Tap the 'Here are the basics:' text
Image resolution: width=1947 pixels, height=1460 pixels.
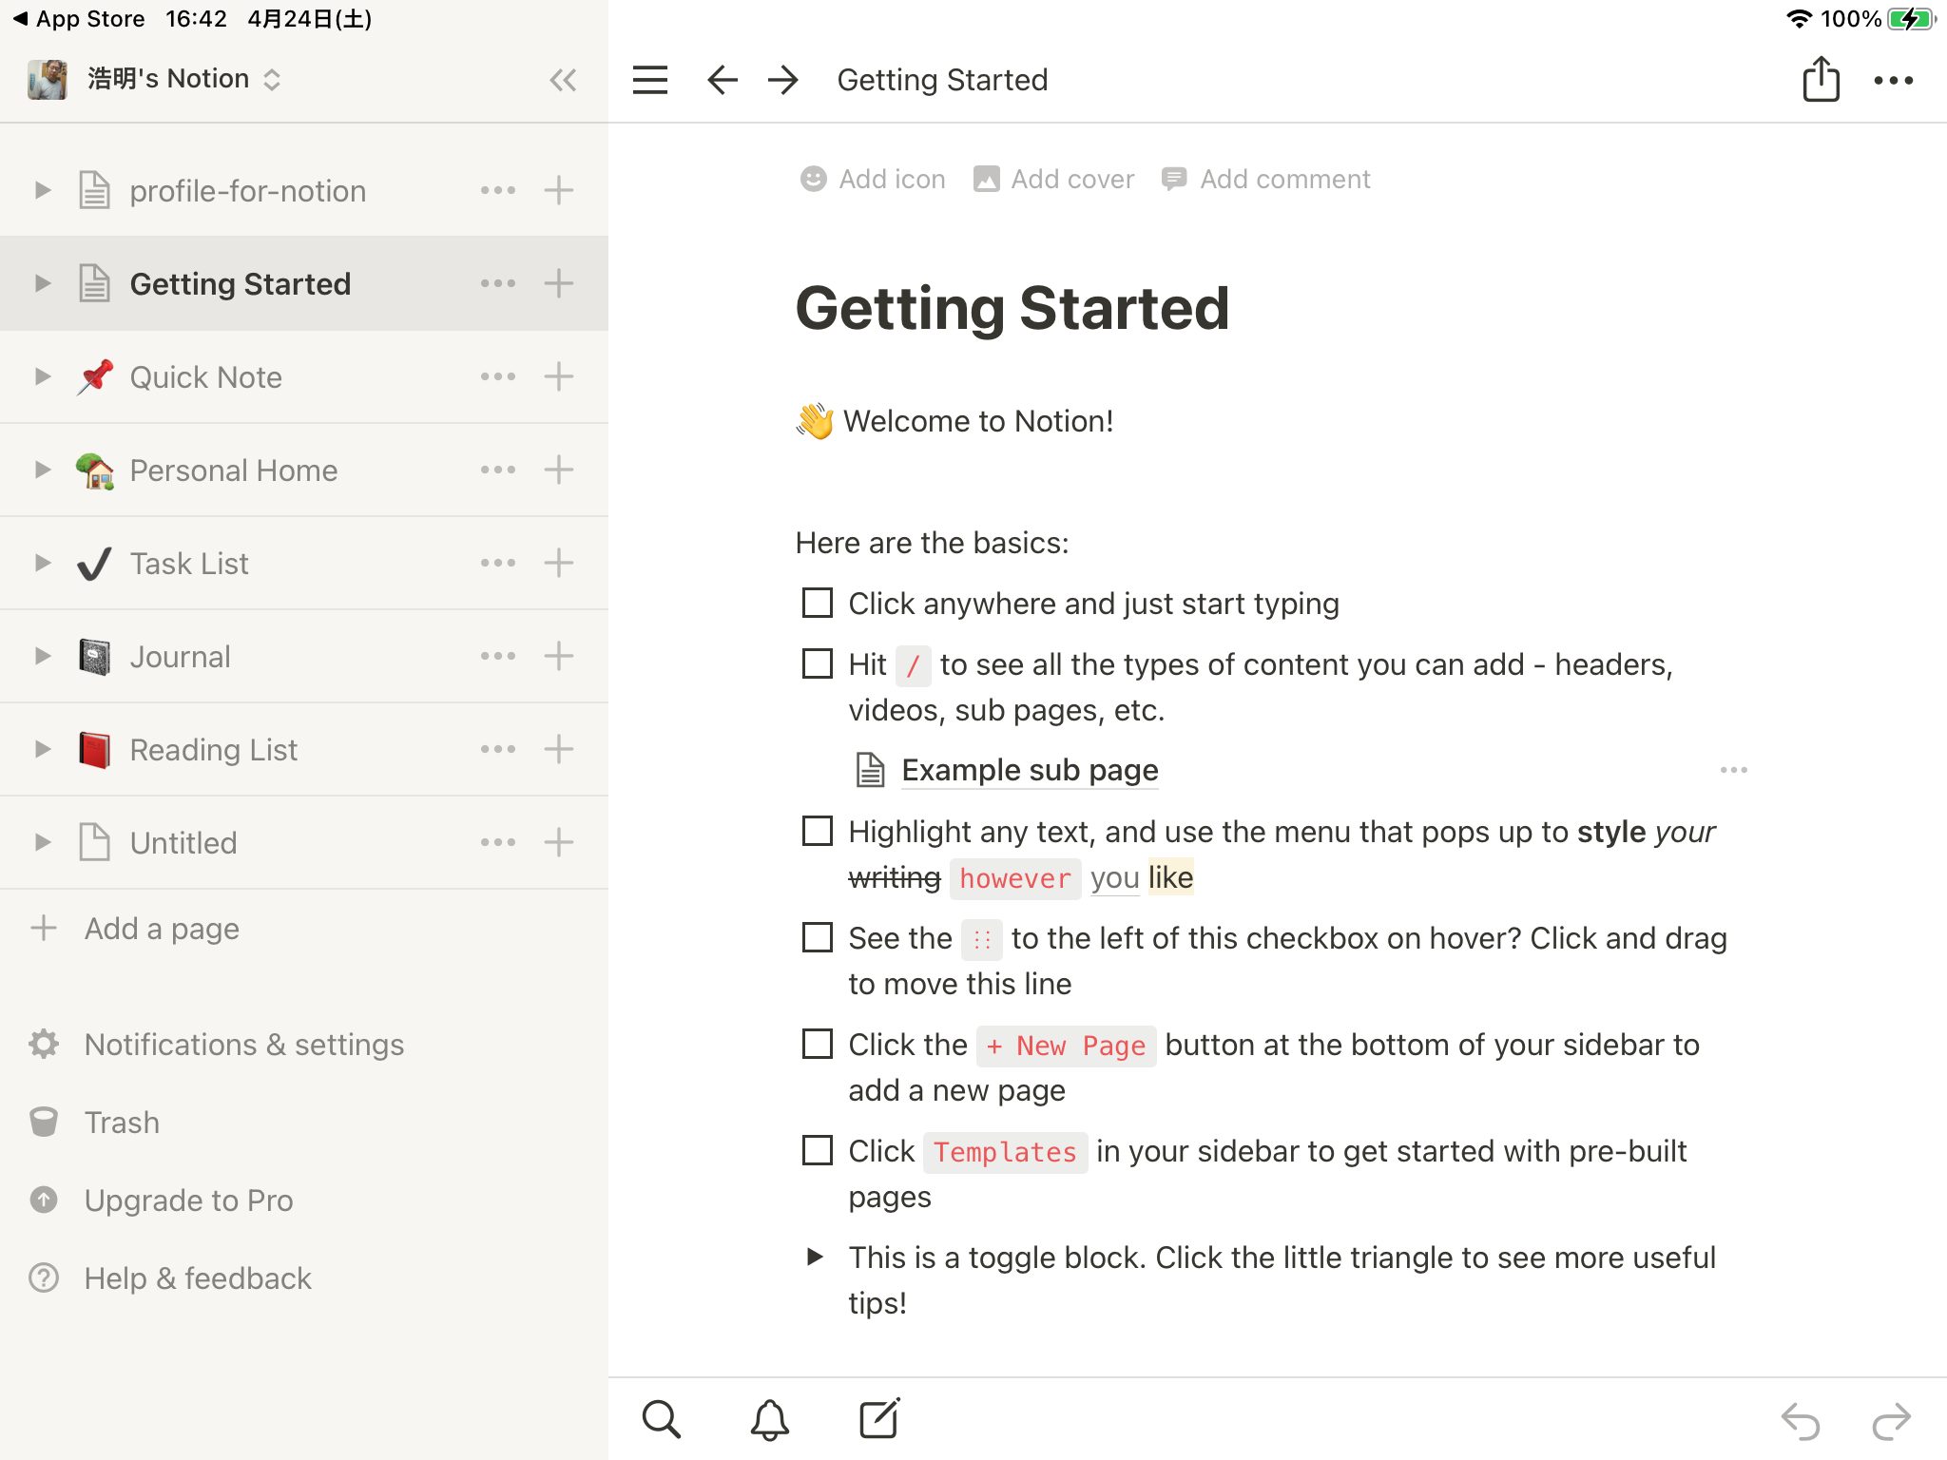point(932,543)
